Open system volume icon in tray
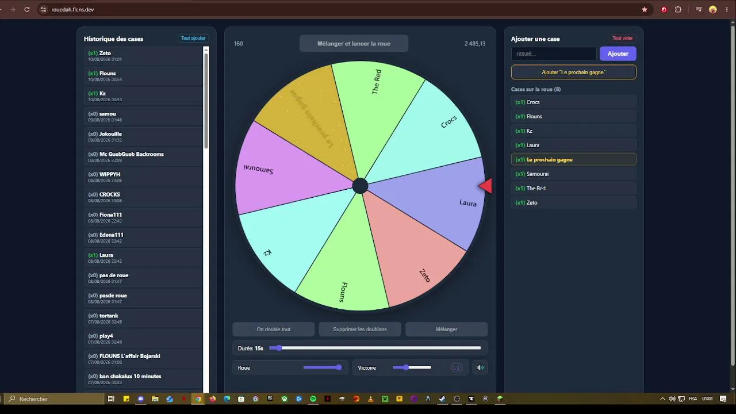736x414 pixels. point(672,399)
